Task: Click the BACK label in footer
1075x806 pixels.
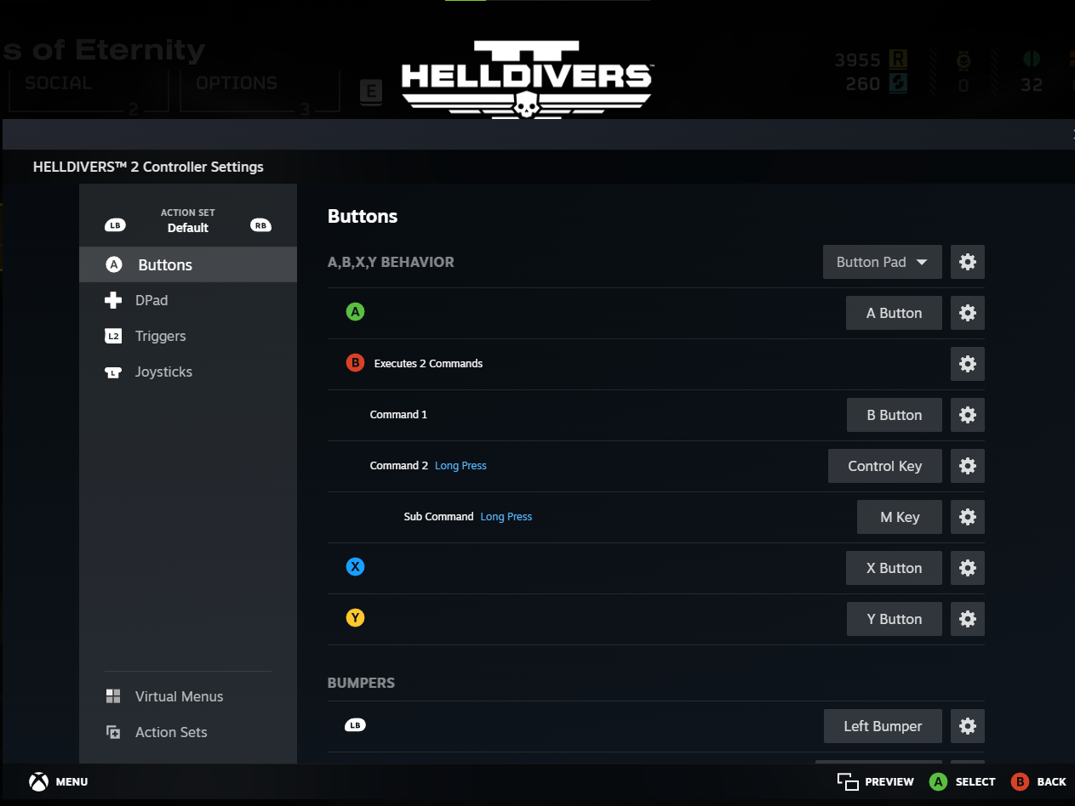Action: [1052, 782]
